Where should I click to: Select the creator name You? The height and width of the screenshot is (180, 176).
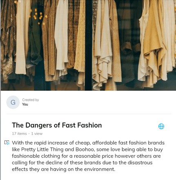point(25,104)
